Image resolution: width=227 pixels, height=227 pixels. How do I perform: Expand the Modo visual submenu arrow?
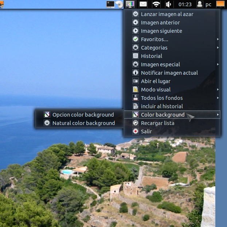coord(218,90)
